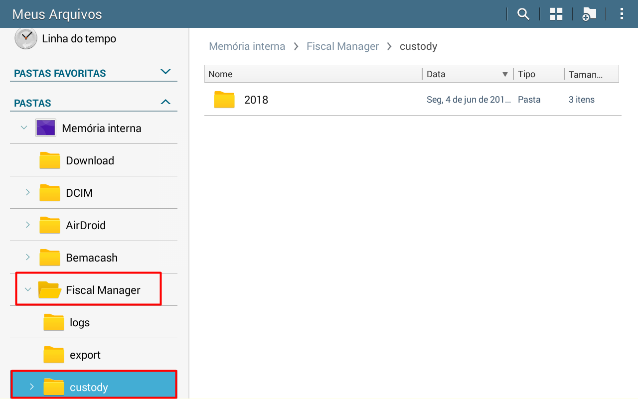Open the Linha do tempo clock icon
Viewport: 638px width, 399px height.
pos(26,38)
